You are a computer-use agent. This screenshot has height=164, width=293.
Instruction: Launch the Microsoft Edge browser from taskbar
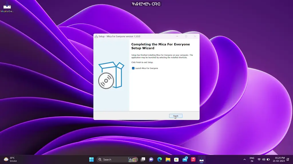click(x=159, y=159)
